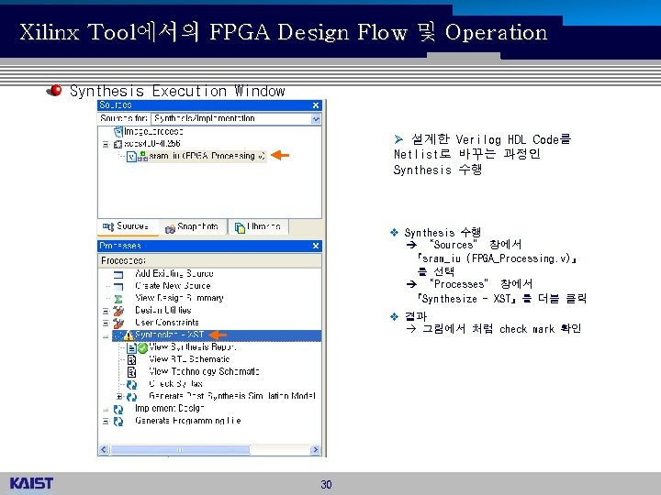The height and width of the screenshot is (495, 661).
Task: Select Implement Design process
Action: pos(170,408)
